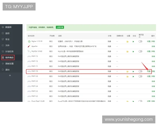Click 安装 for PHP-7.3
158x126 pixels.
click(153, 56)
